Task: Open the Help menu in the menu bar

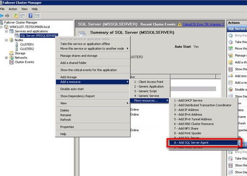Action: [x=35, y=9]
